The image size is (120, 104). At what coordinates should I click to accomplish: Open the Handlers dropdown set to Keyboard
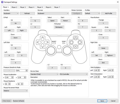pos(11,13)
